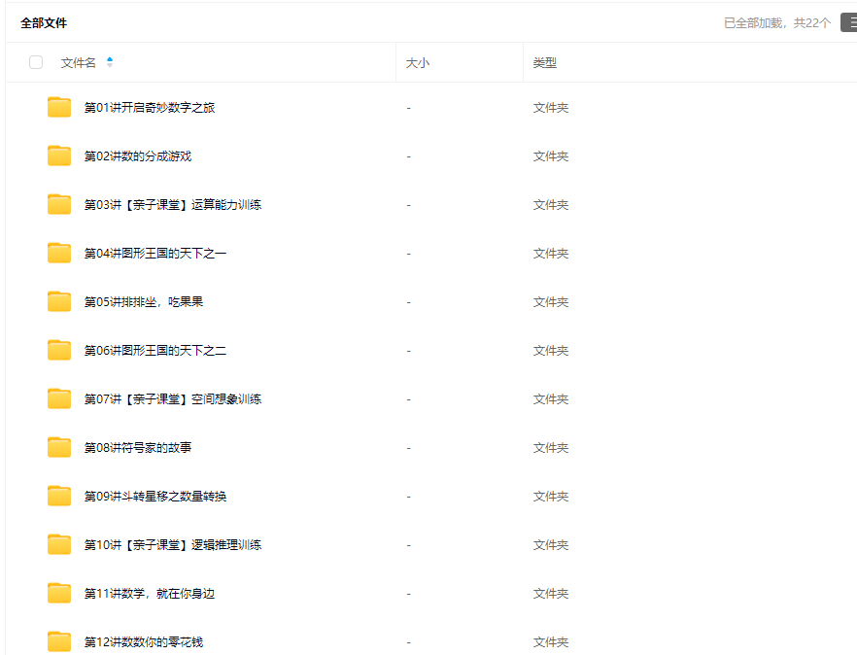Screen dimensions: 857x655
Task: Open the folder 第04讲图形王国的天下之一
Action: click(x=154, y=254)
